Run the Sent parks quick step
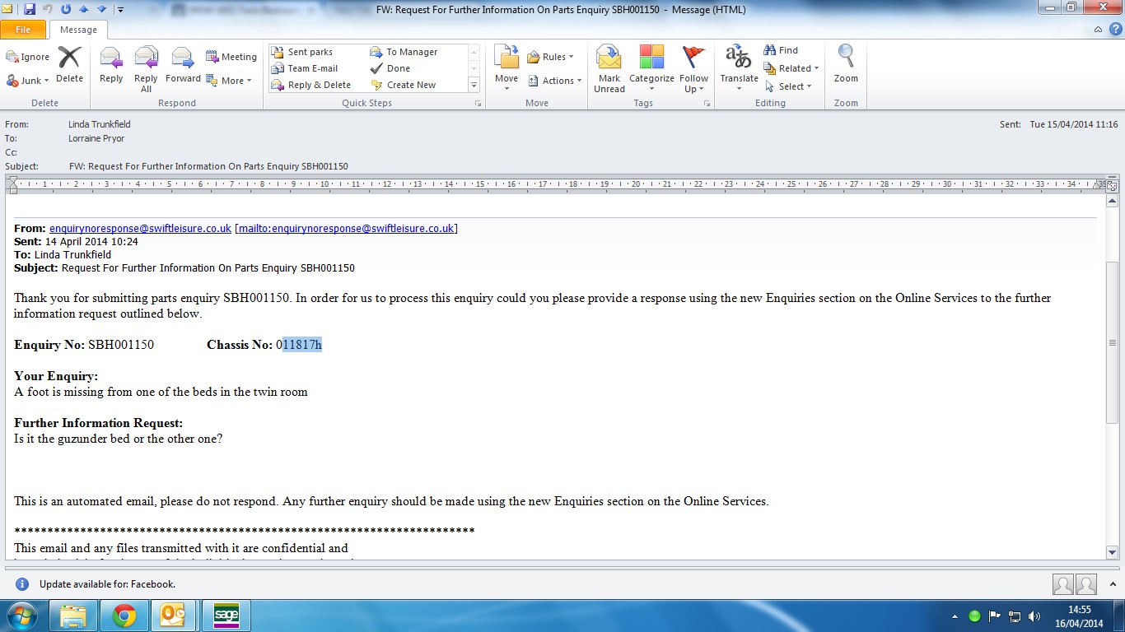1125x632 pixels. coord(302,52)
